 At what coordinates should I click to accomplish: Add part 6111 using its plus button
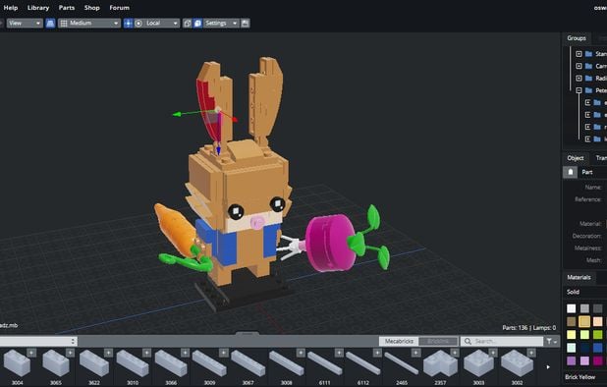point(339,353)
